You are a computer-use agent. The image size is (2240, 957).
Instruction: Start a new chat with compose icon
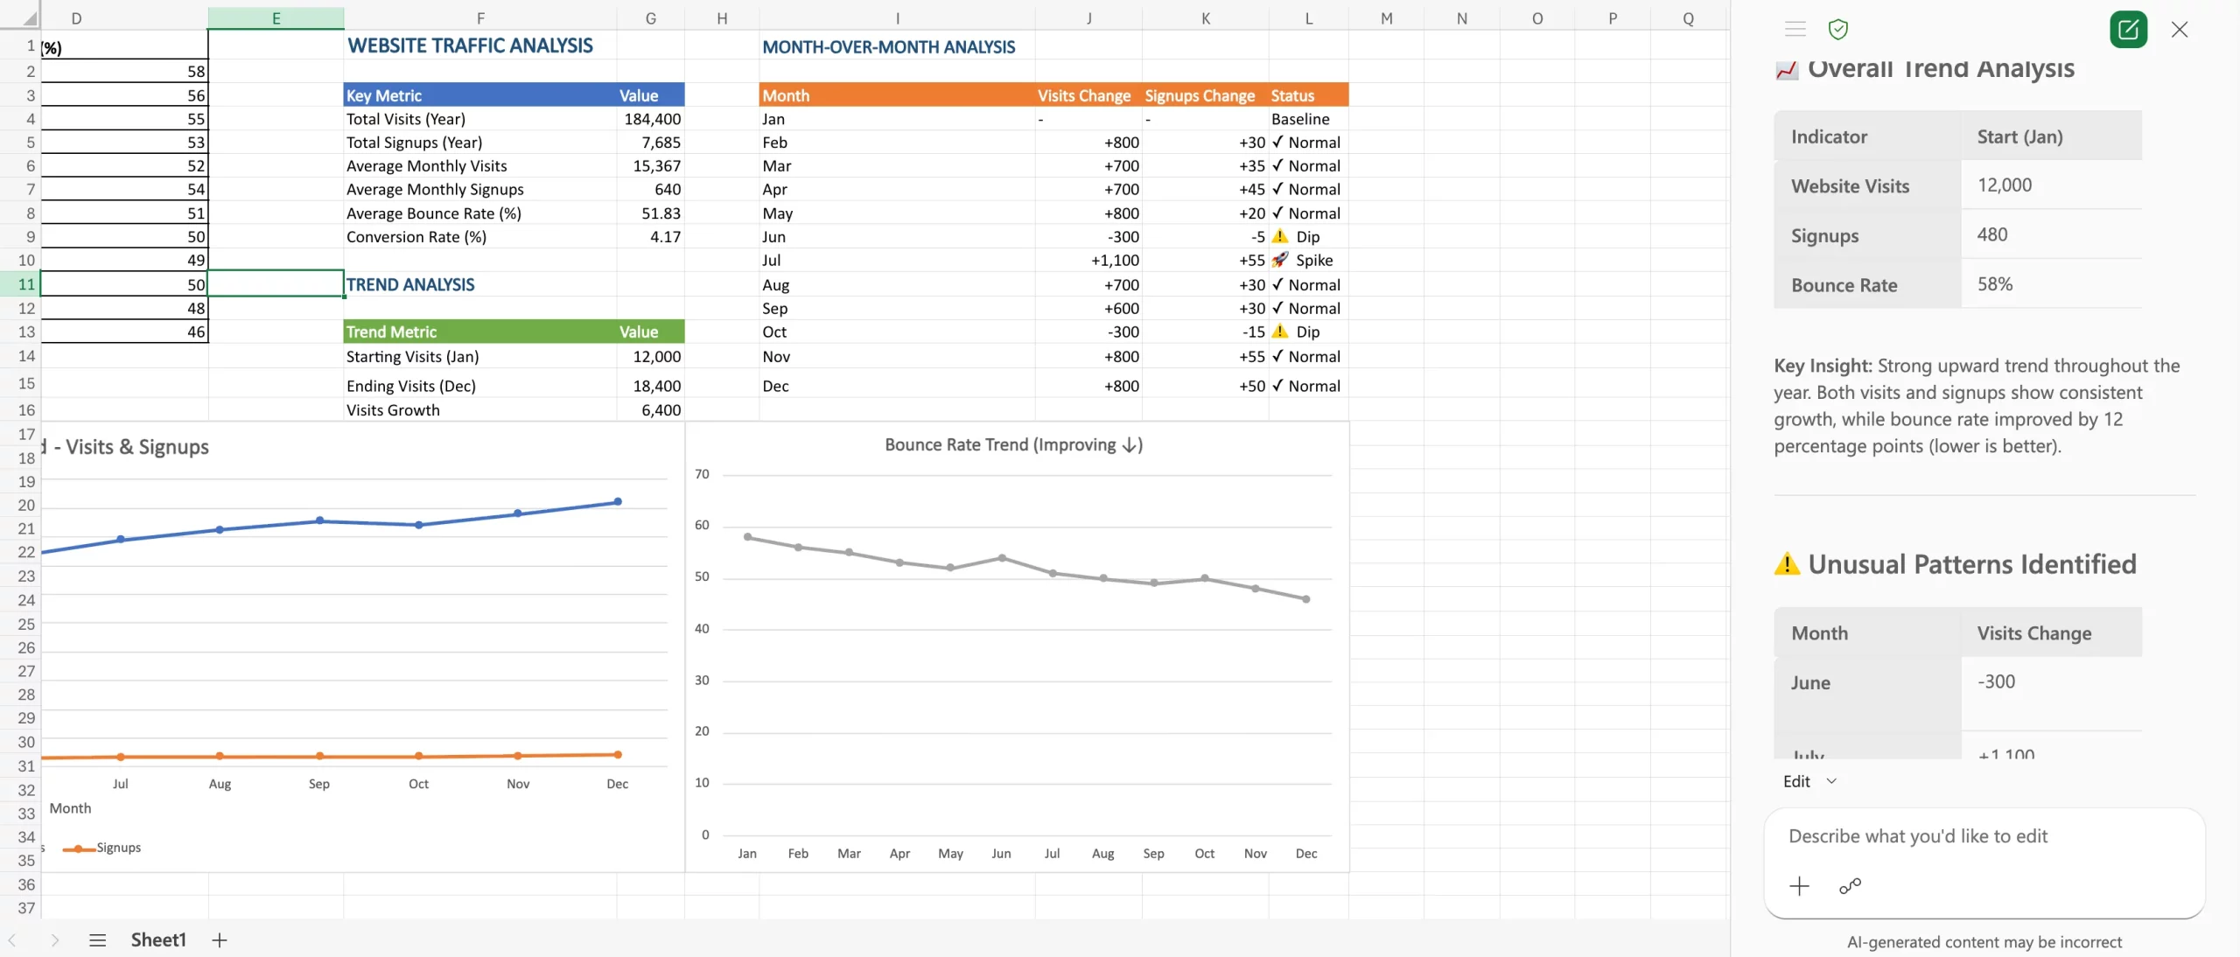tap(2128, 29)
